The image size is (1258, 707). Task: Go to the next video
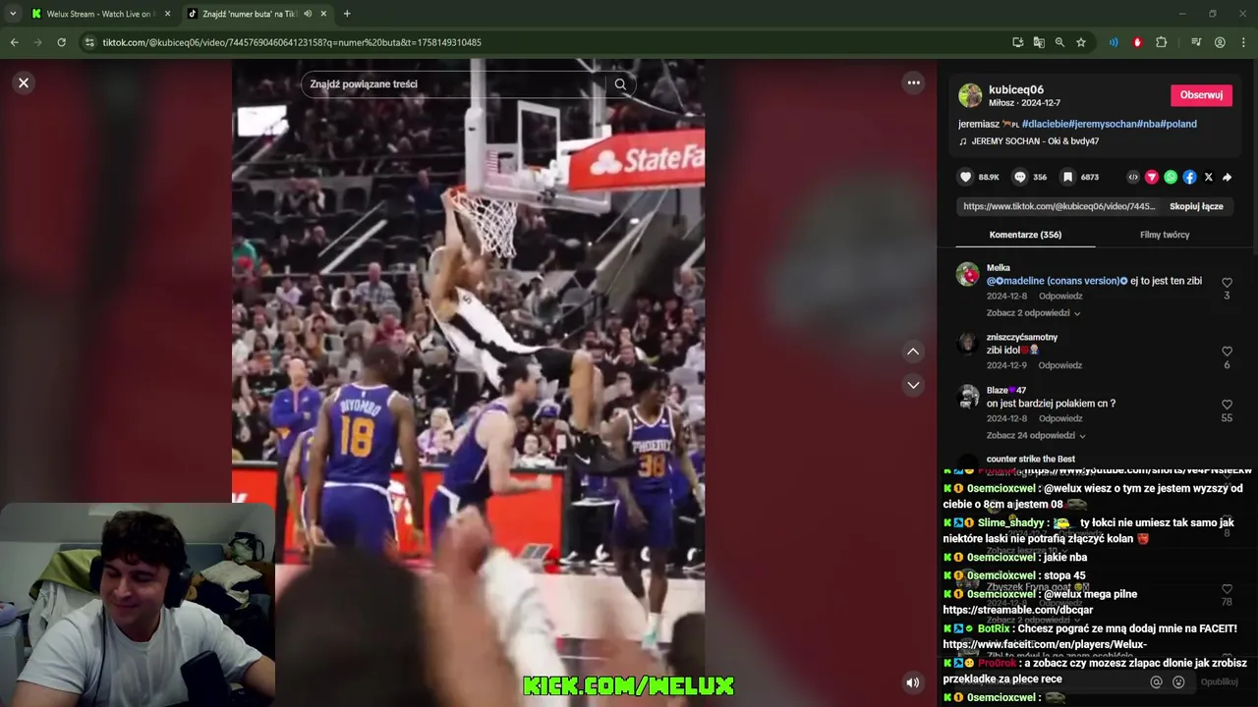tap(913, 385)
